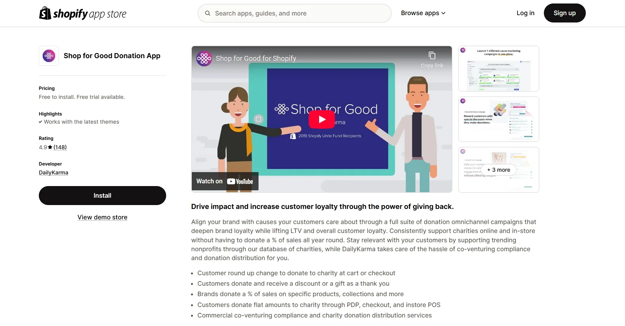
Task: Open the Shopify app store home logo
Action: [x=83, y=13]
